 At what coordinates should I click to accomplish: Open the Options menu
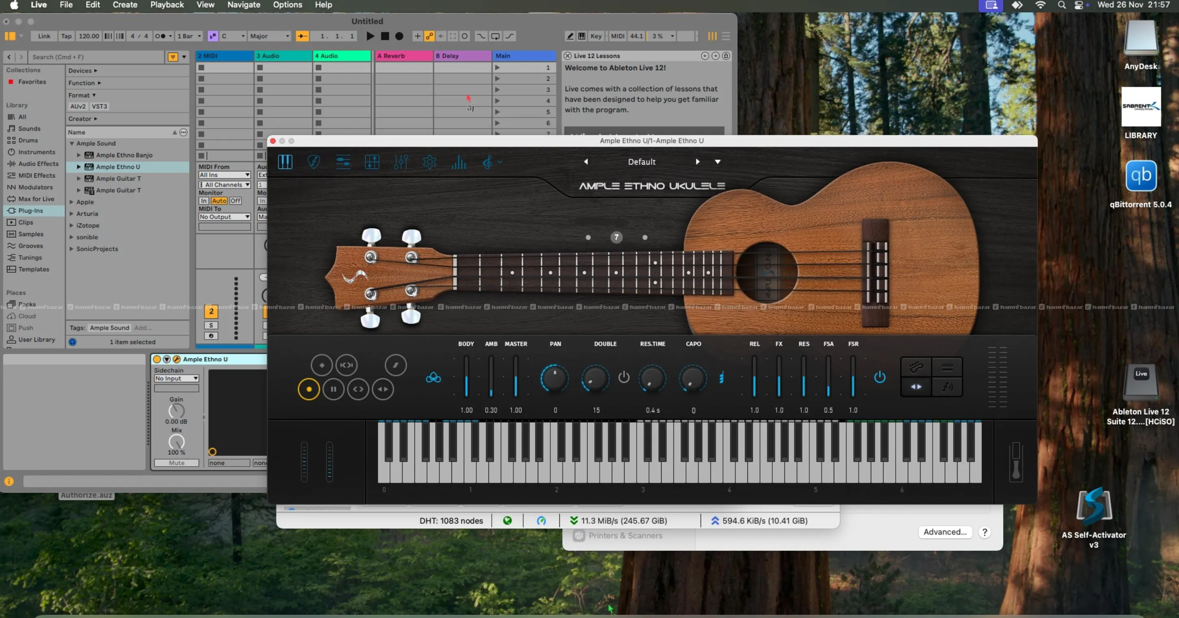pyautogui.click(x=287, y=4)
